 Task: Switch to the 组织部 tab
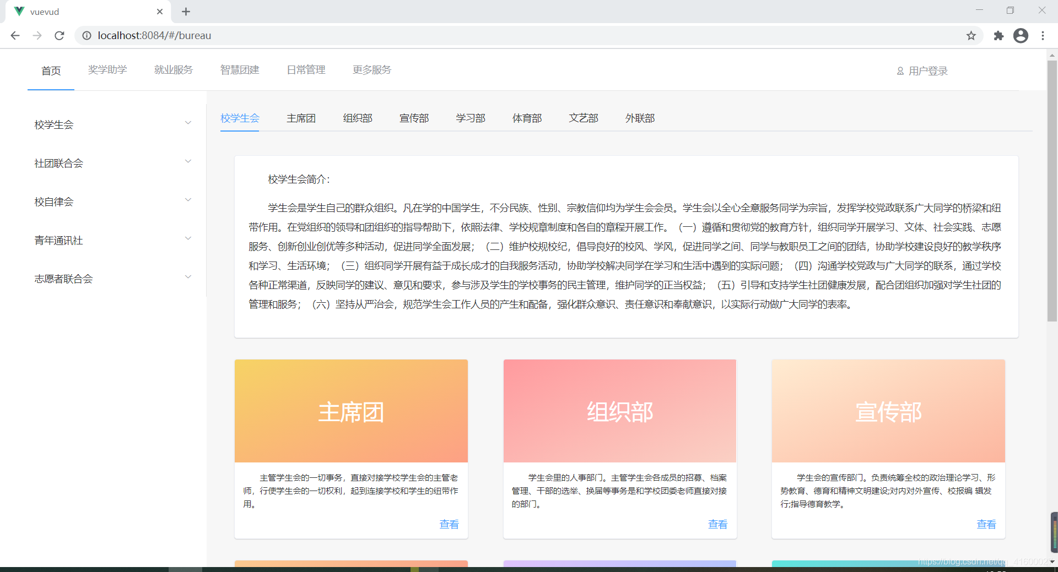coord(358,118)
